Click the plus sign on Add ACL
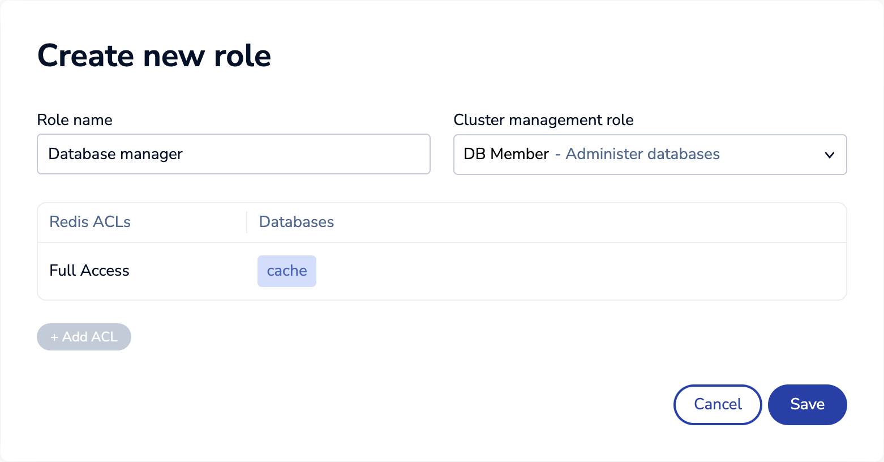Viewport: 884px width, 462px height. [x=54, y=337]
